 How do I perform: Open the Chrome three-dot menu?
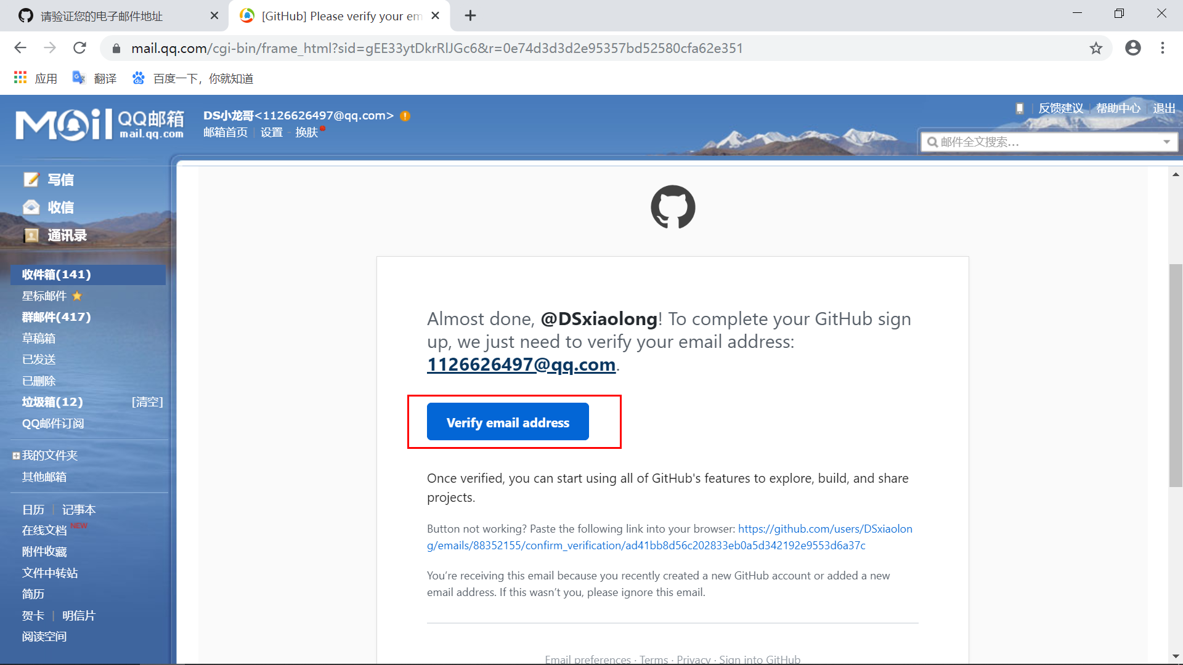click(1162, 48)
